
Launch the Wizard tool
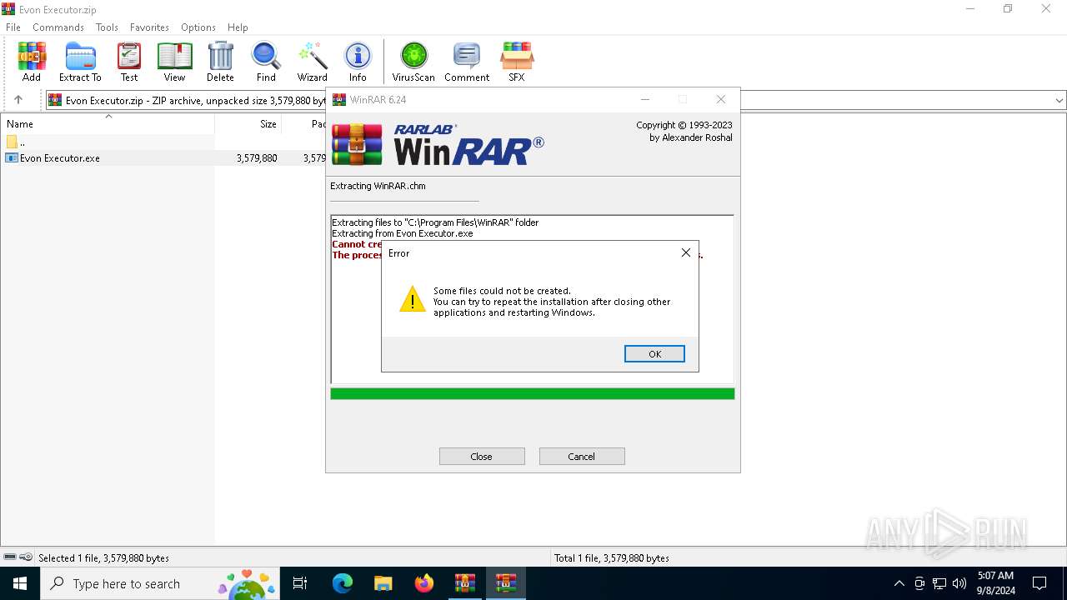pyautogui.click(x=313, y=62)
